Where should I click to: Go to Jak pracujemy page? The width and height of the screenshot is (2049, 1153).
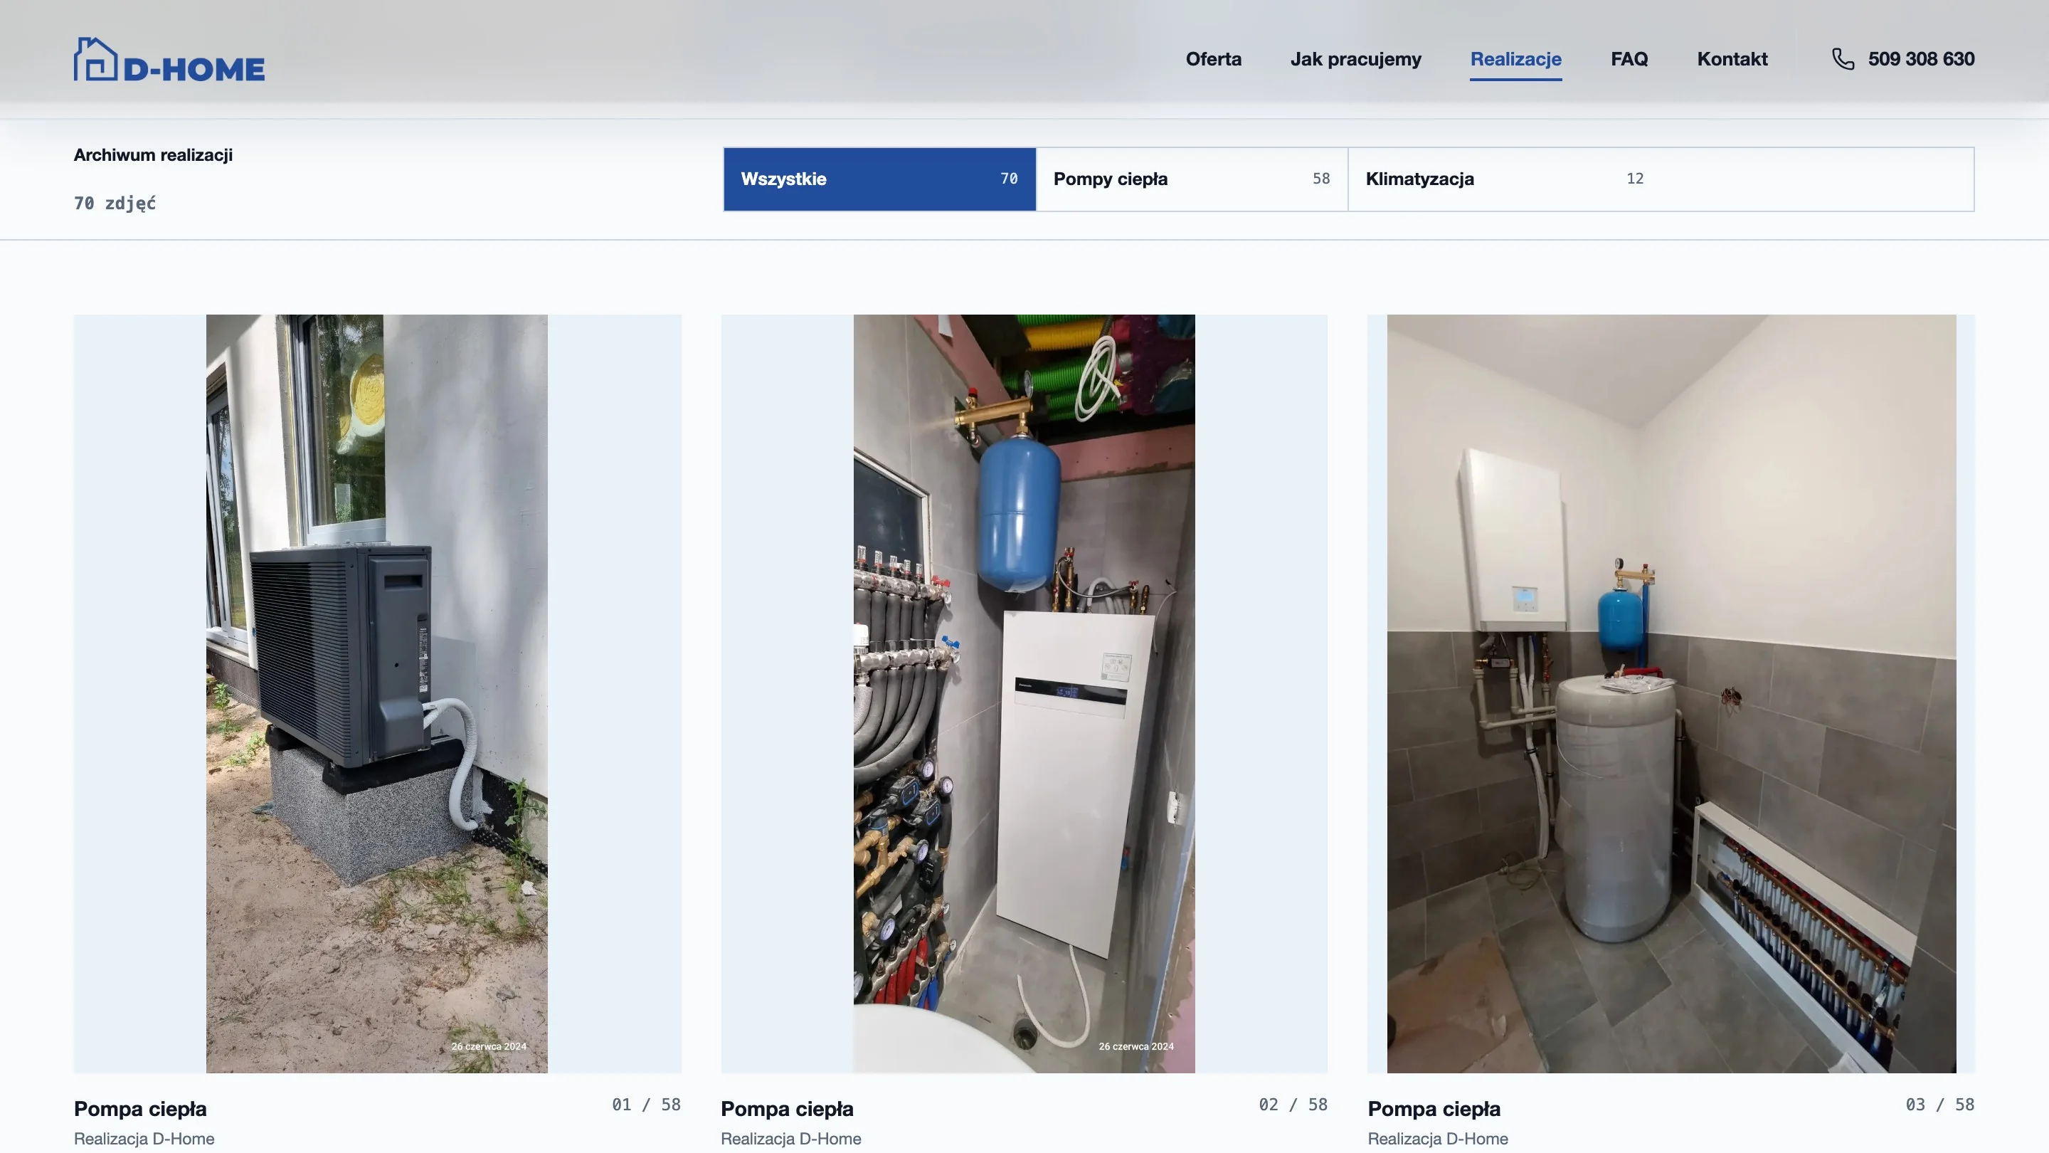pyautogui.click(x=1355, y=59)
